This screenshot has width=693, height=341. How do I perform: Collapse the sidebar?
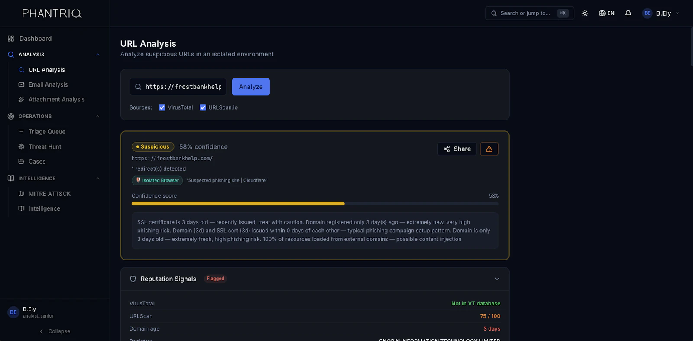pyautogui.click(x=55, y=331)
